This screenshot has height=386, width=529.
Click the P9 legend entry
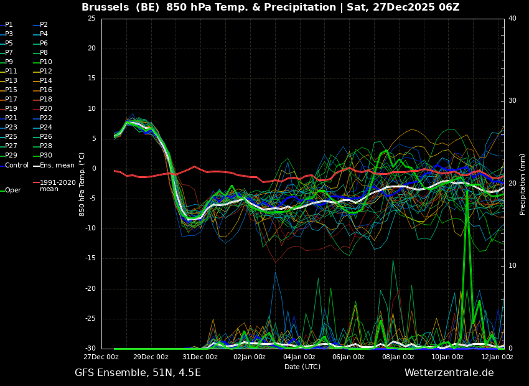[x=6, y=62]
